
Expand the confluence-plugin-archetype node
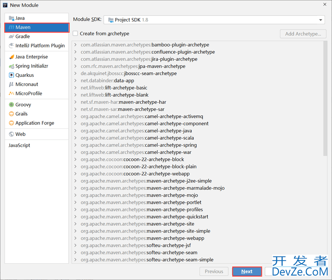(x=75, y=52)
